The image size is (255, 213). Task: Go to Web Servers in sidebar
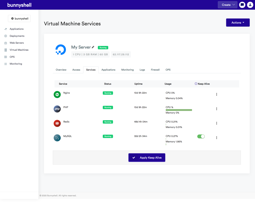(16, 43)
